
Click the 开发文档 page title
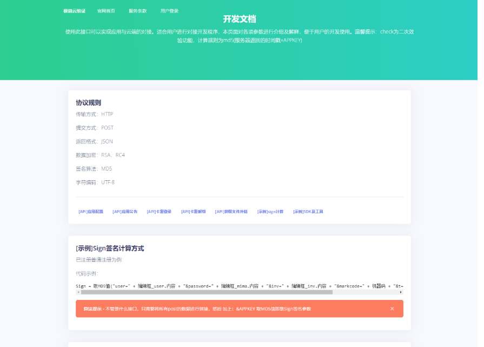pyautogui.click(x=240, y=19)
